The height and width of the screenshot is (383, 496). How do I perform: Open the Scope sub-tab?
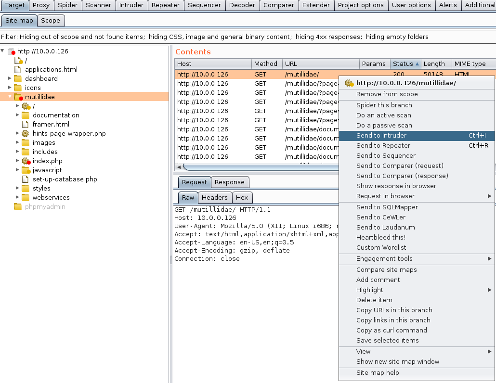51,21
